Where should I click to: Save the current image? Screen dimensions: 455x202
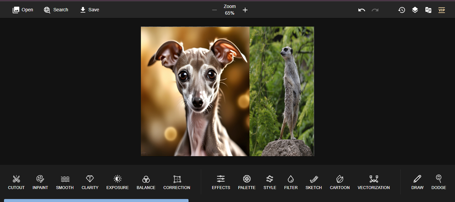[x=90, y=10]
